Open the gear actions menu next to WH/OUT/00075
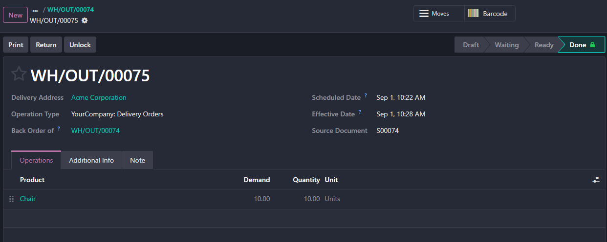 85,20
